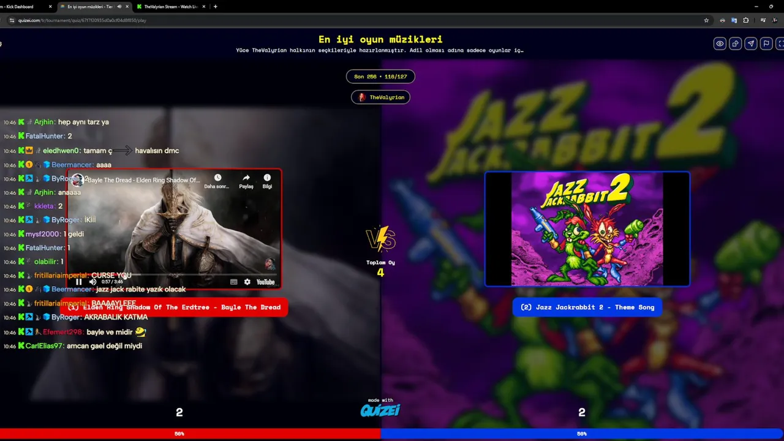
Task: Click the blue 50% vote bar
Action: 582,434
